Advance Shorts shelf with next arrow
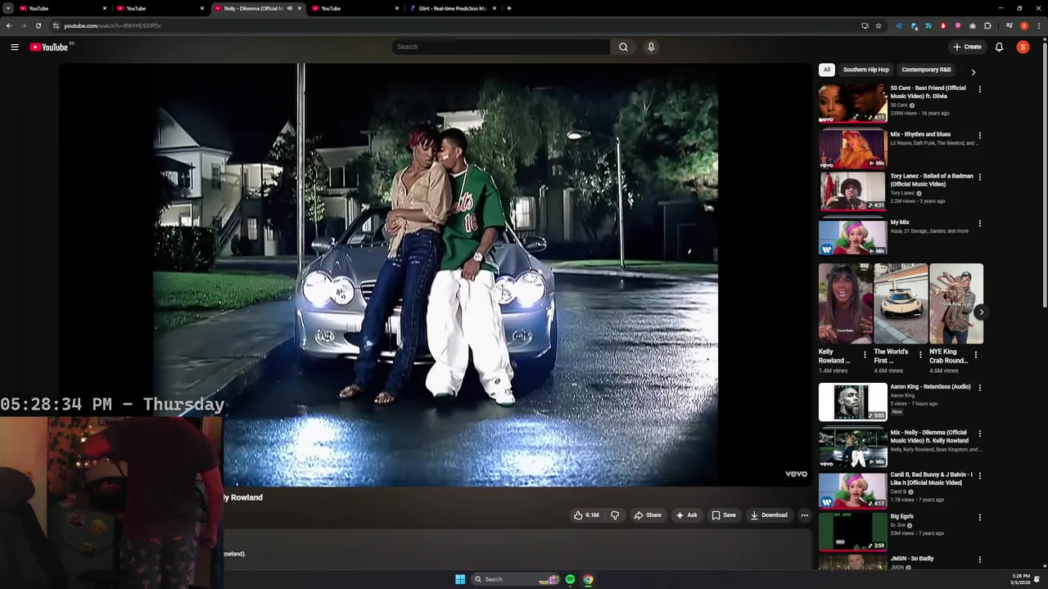Screen dimensions: 1048x589 coord(981,312)
